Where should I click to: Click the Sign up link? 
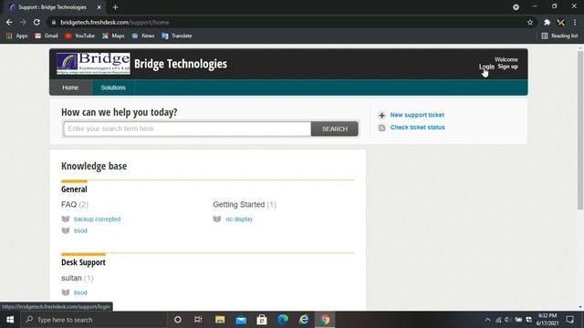pyautogui.click(x=507, y=67)
